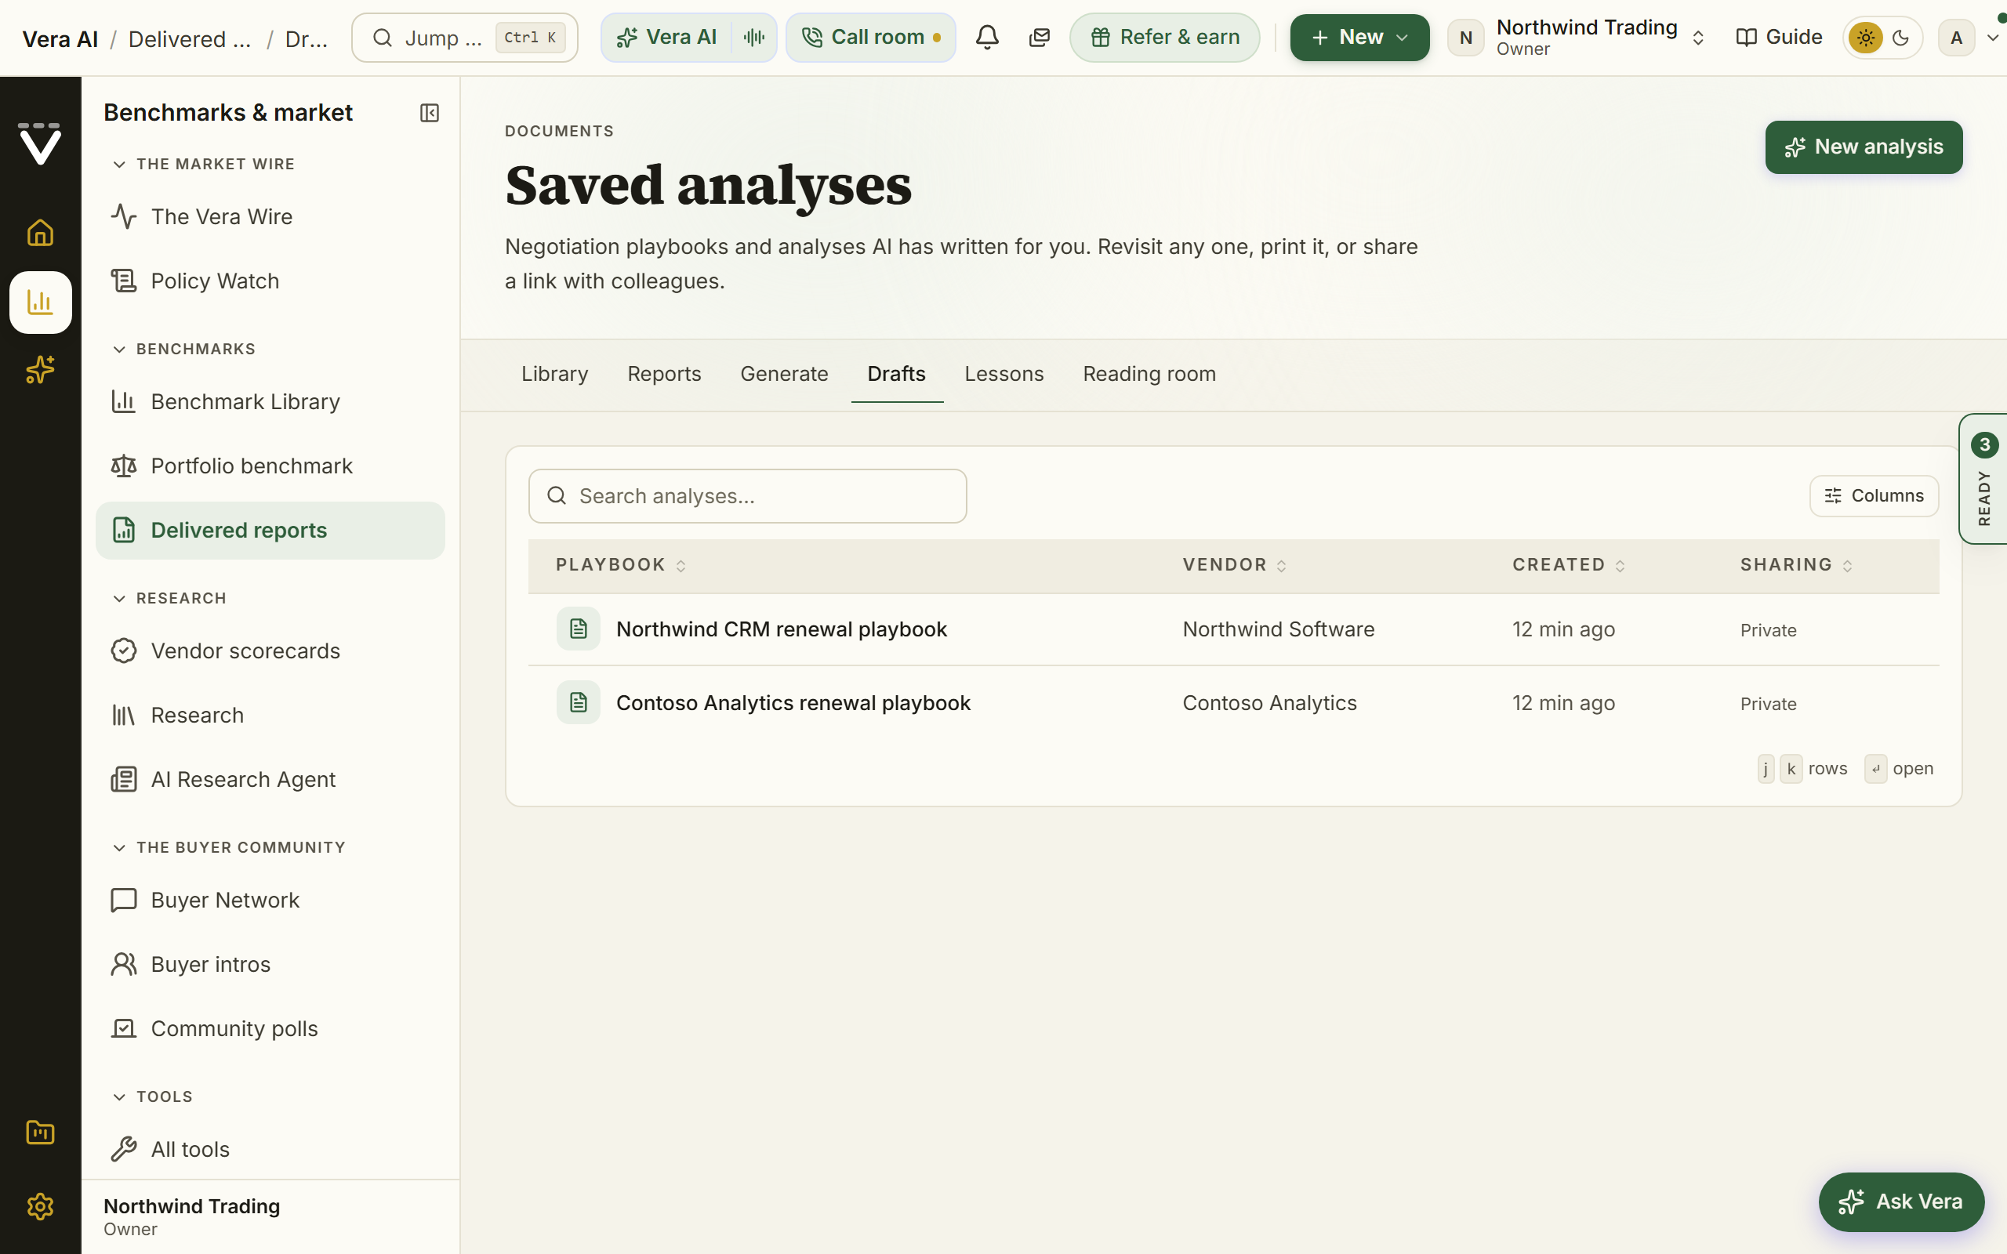Collapse RESEARCH section

click(x=169, y=599)
